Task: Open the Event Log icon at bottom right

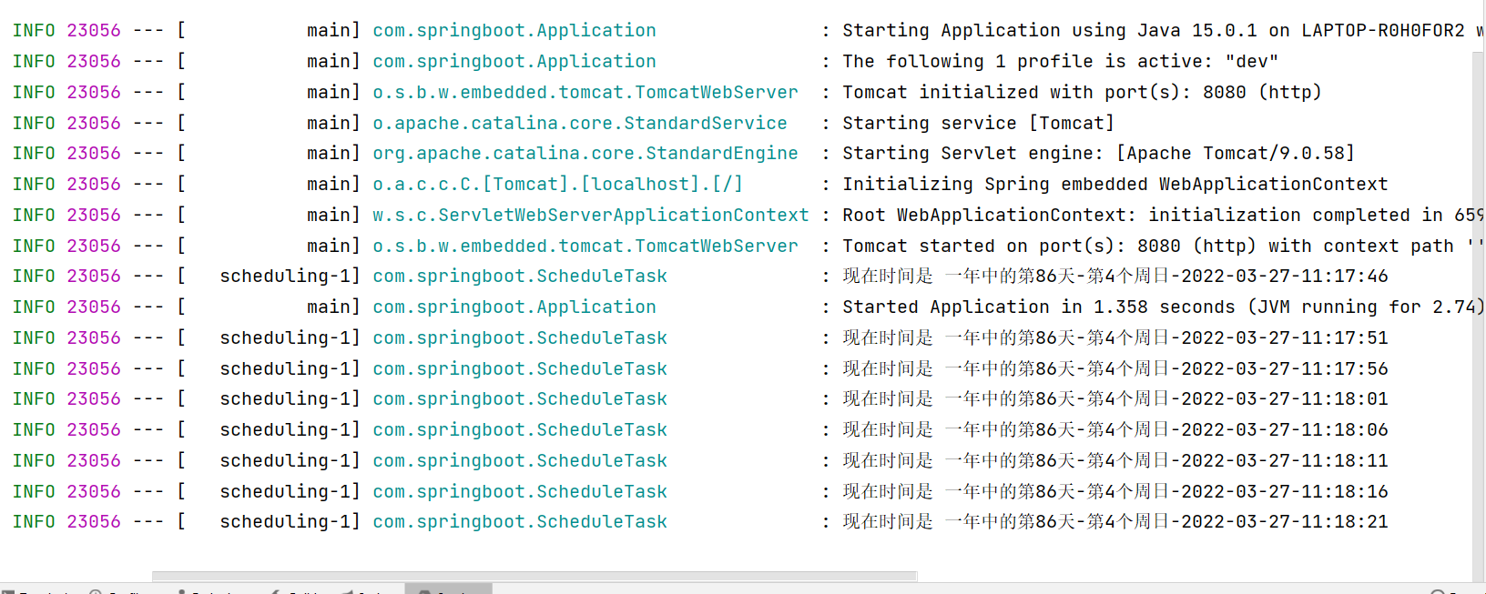Action: (1438, 591)
